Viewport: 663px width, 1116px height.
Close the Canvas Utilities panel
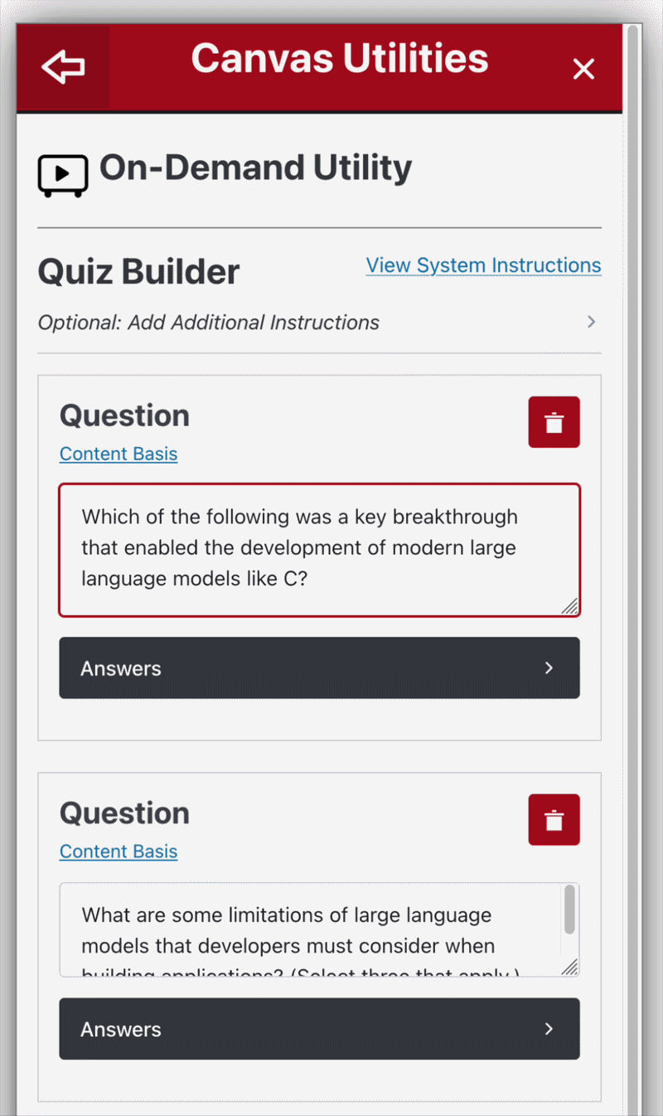[x=583, y=70]
